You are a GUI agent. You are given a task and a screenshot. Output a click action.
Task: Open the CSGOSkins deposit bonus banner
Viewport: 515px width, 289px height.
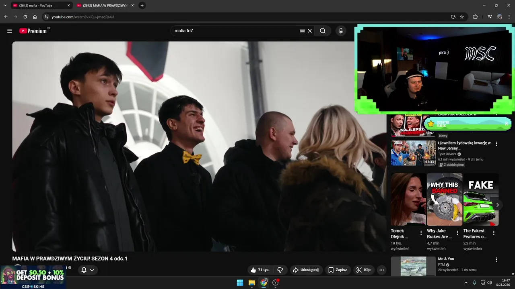tap(33, 277)
